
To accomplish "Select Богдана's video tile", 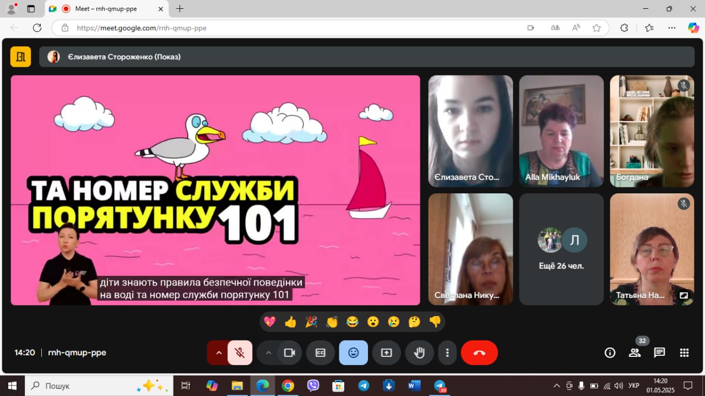I will click(652, 131).
